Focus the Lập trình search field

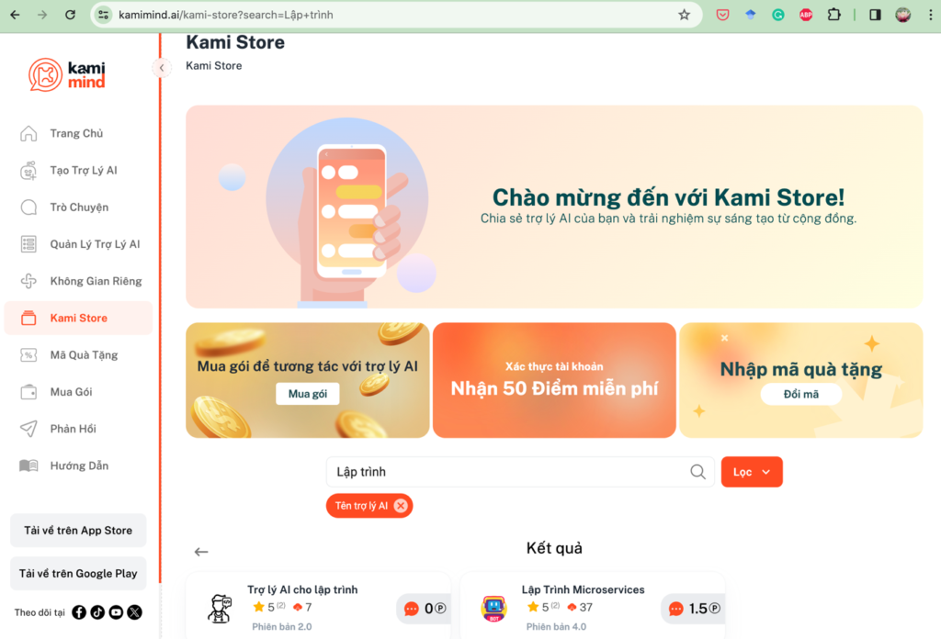(510, 472)
